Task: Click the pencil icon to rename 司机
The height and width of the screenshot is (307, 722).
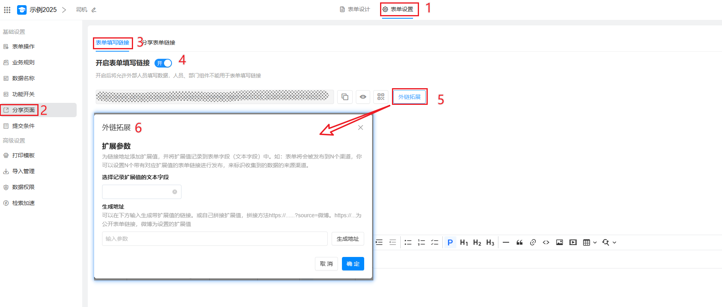Action: pos(94,10)
